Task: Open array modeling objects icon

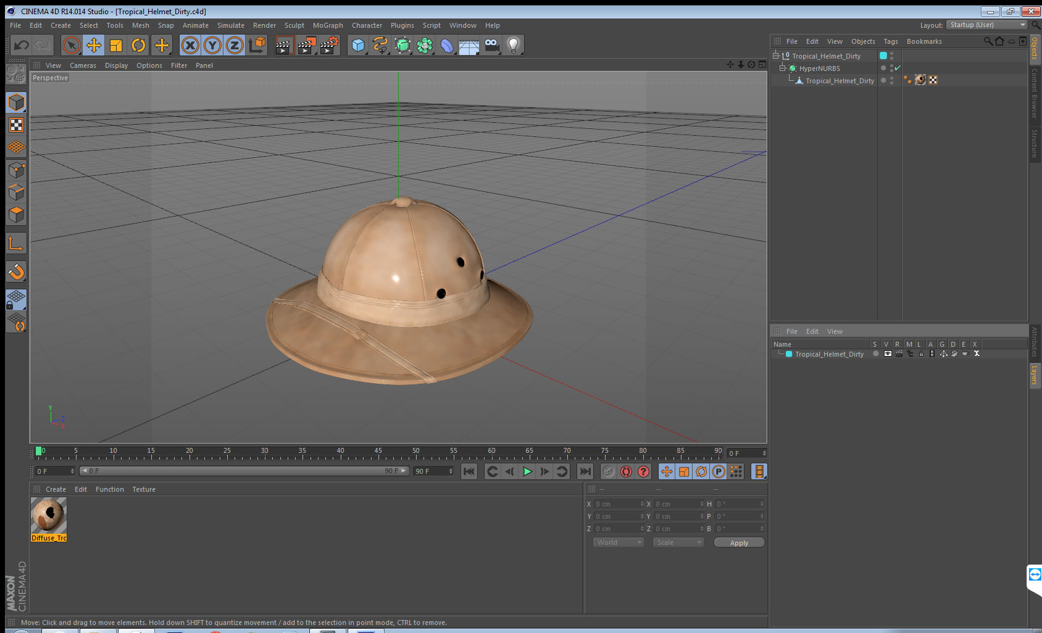Action: [x=425, y=45]
